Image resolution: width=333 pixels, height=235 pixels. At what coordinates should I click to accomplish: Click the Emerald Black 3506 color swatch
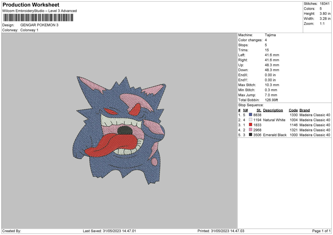(251, 135)
